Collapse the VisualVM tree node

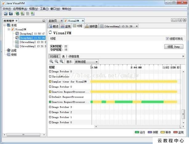pyautogui.click(x=9, y=29)
